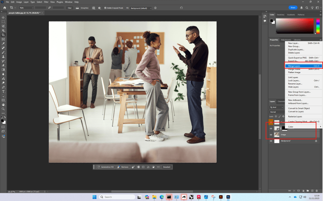Click the Deselect button
This screenshot has height=201, width=323.
point(167,167)
